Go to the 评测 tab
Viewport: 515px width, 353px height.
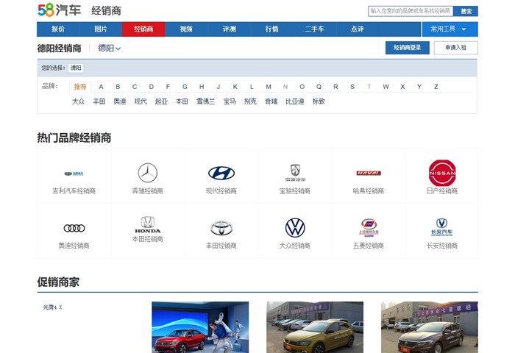[x=230, y=29]
